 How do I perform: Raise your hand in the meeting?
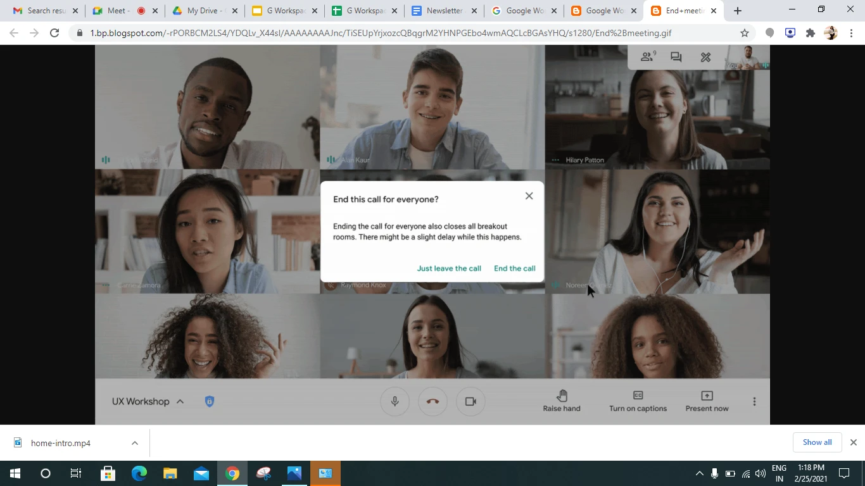tap(561, 401)
